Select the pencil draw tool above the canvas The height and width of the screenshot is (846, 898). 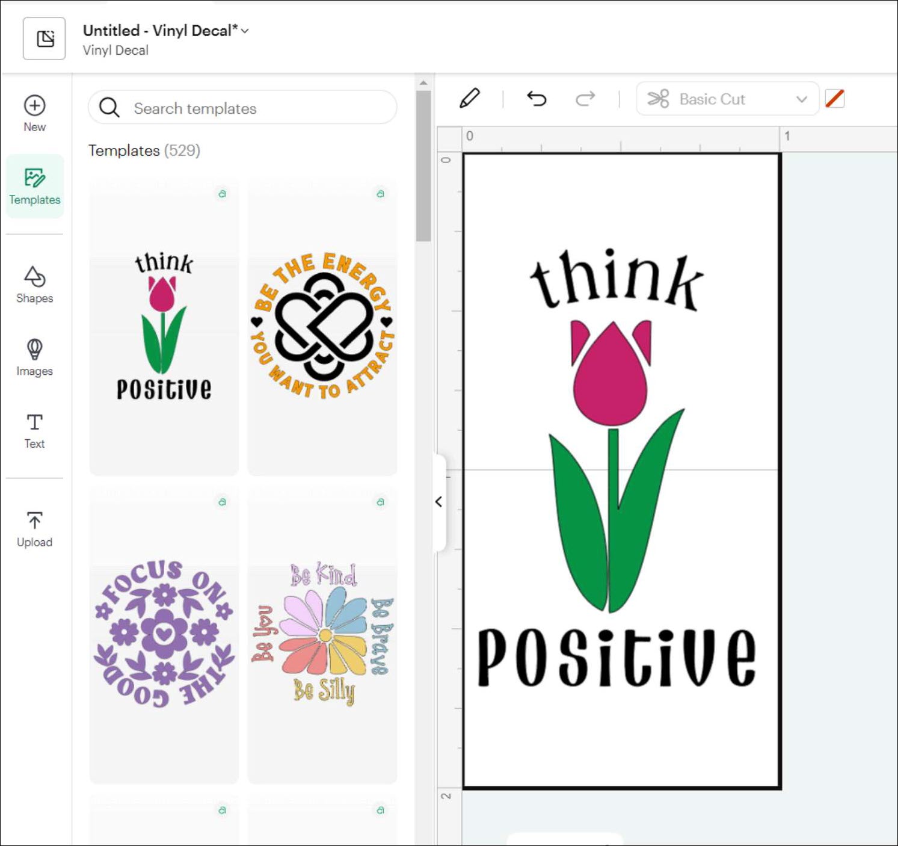[471, 98]
